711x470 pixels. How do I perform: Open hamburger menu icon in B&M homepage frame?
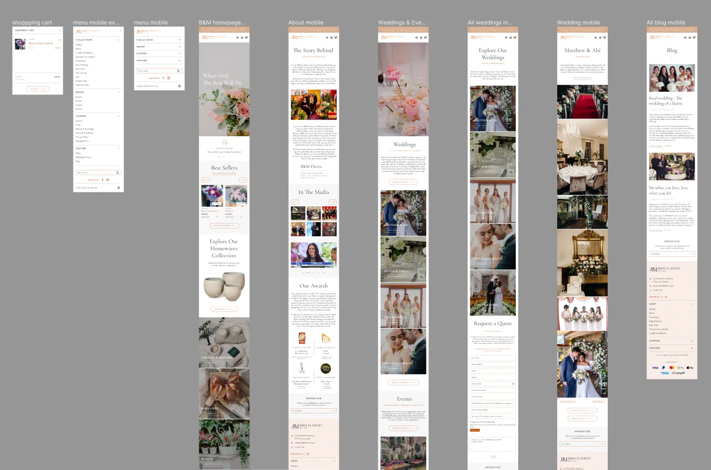pyautogui.click(x=237, y=37)
